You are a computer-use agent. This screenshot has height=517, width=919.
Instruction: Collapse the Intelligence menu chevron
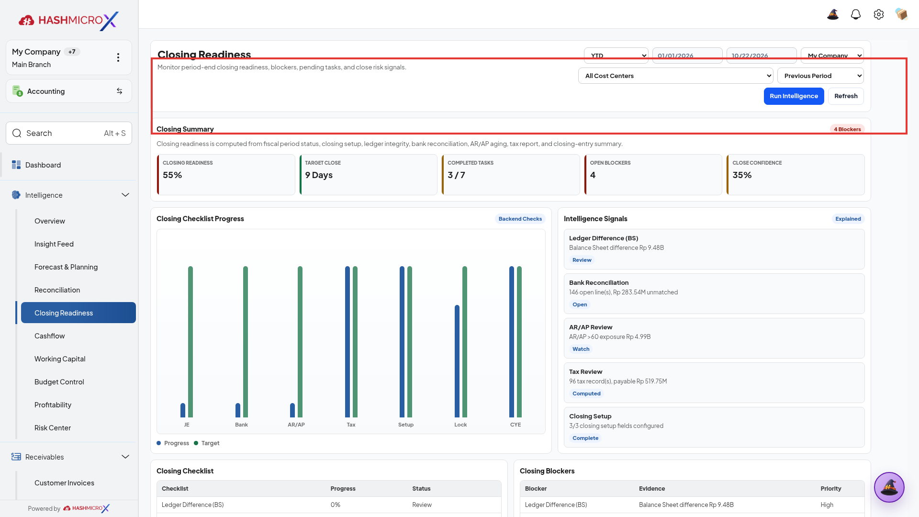coord(125,195)
